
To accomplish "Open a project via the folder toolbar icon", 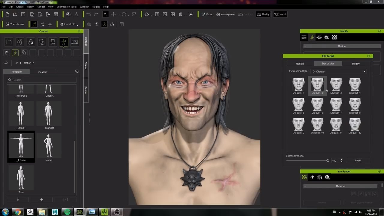I will (15, 14).
